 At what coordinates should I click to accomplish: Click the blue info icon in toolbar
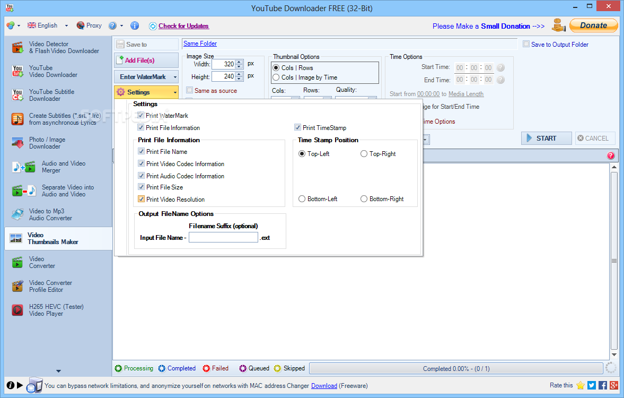click(135, 25)
